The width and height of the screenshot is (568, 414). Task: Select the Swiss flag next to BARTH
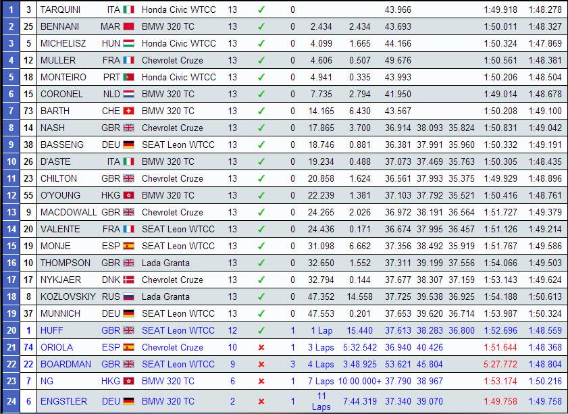tap(128, 111)
